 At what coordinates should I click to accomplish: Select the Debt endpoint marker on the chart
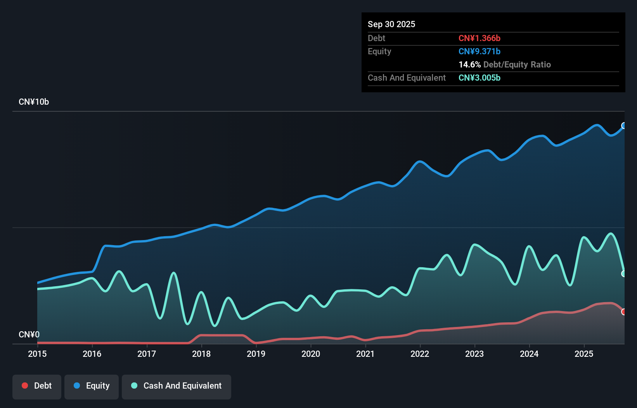pyautogui.click(x=624, y=312)
